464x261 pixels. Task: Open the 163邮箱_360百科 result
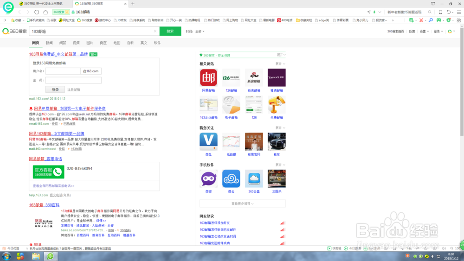pos(44,205)
